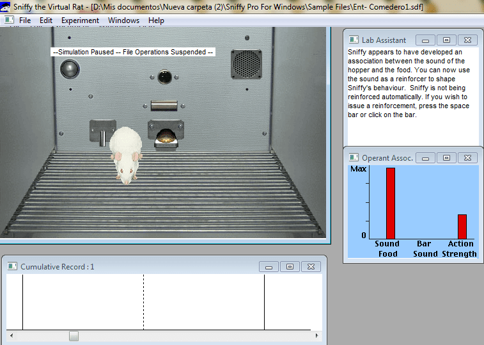This screenshot has width=484, height=345.
Task: Click the Lab Assistant window icon
Action: click(x=354, y=40)
